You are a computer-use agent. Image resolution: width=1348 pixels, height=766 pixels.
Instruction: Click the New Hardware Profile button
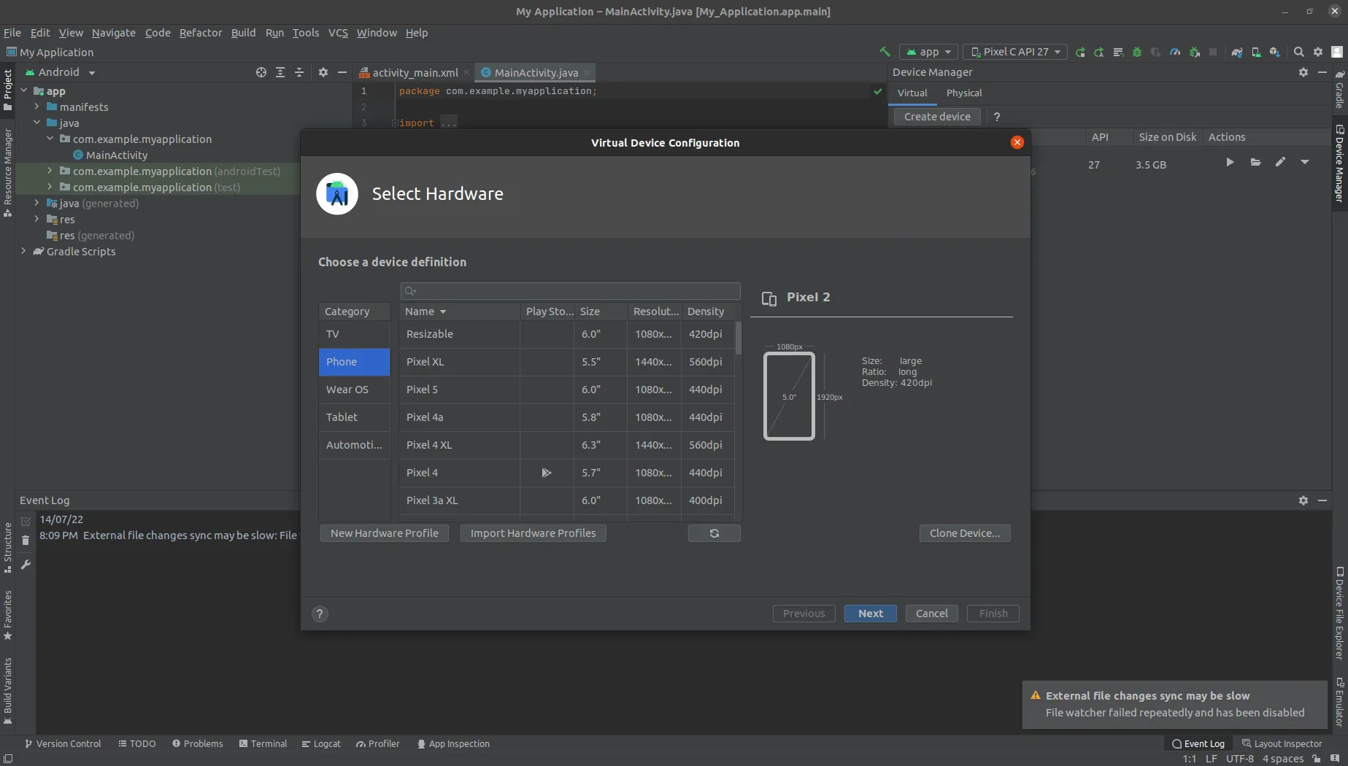click(x=384, y=533)
